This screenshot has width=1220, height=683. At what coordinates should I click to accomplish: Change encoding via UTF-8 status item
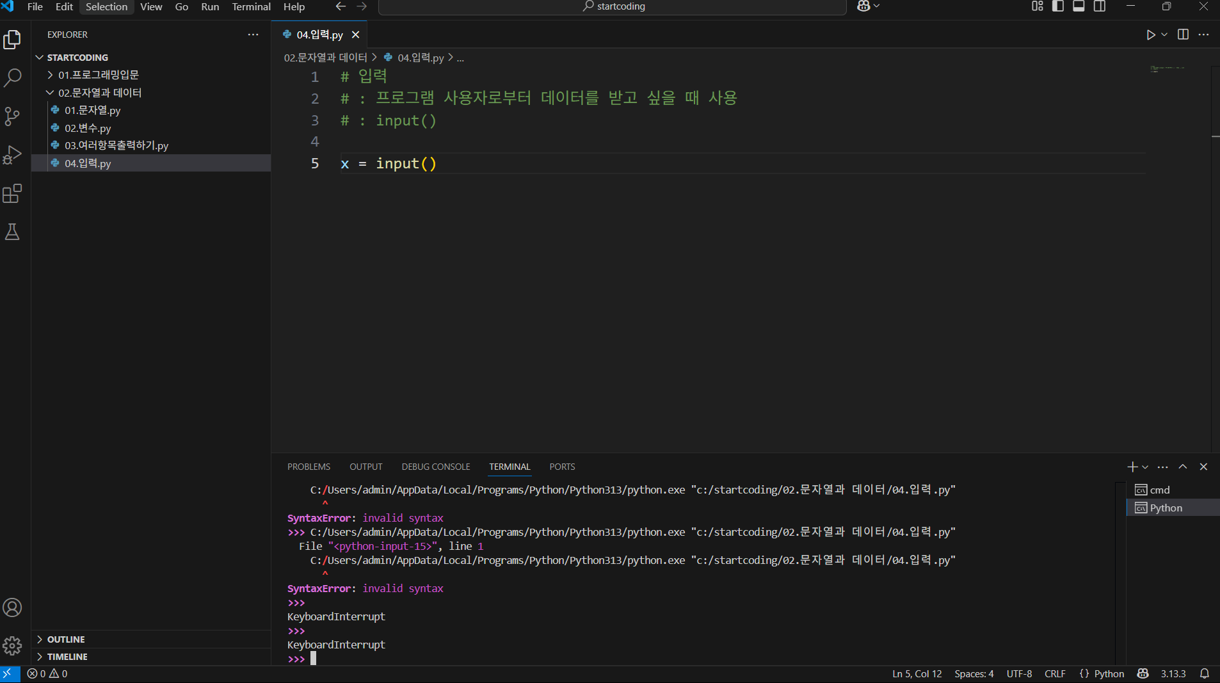1019,674
